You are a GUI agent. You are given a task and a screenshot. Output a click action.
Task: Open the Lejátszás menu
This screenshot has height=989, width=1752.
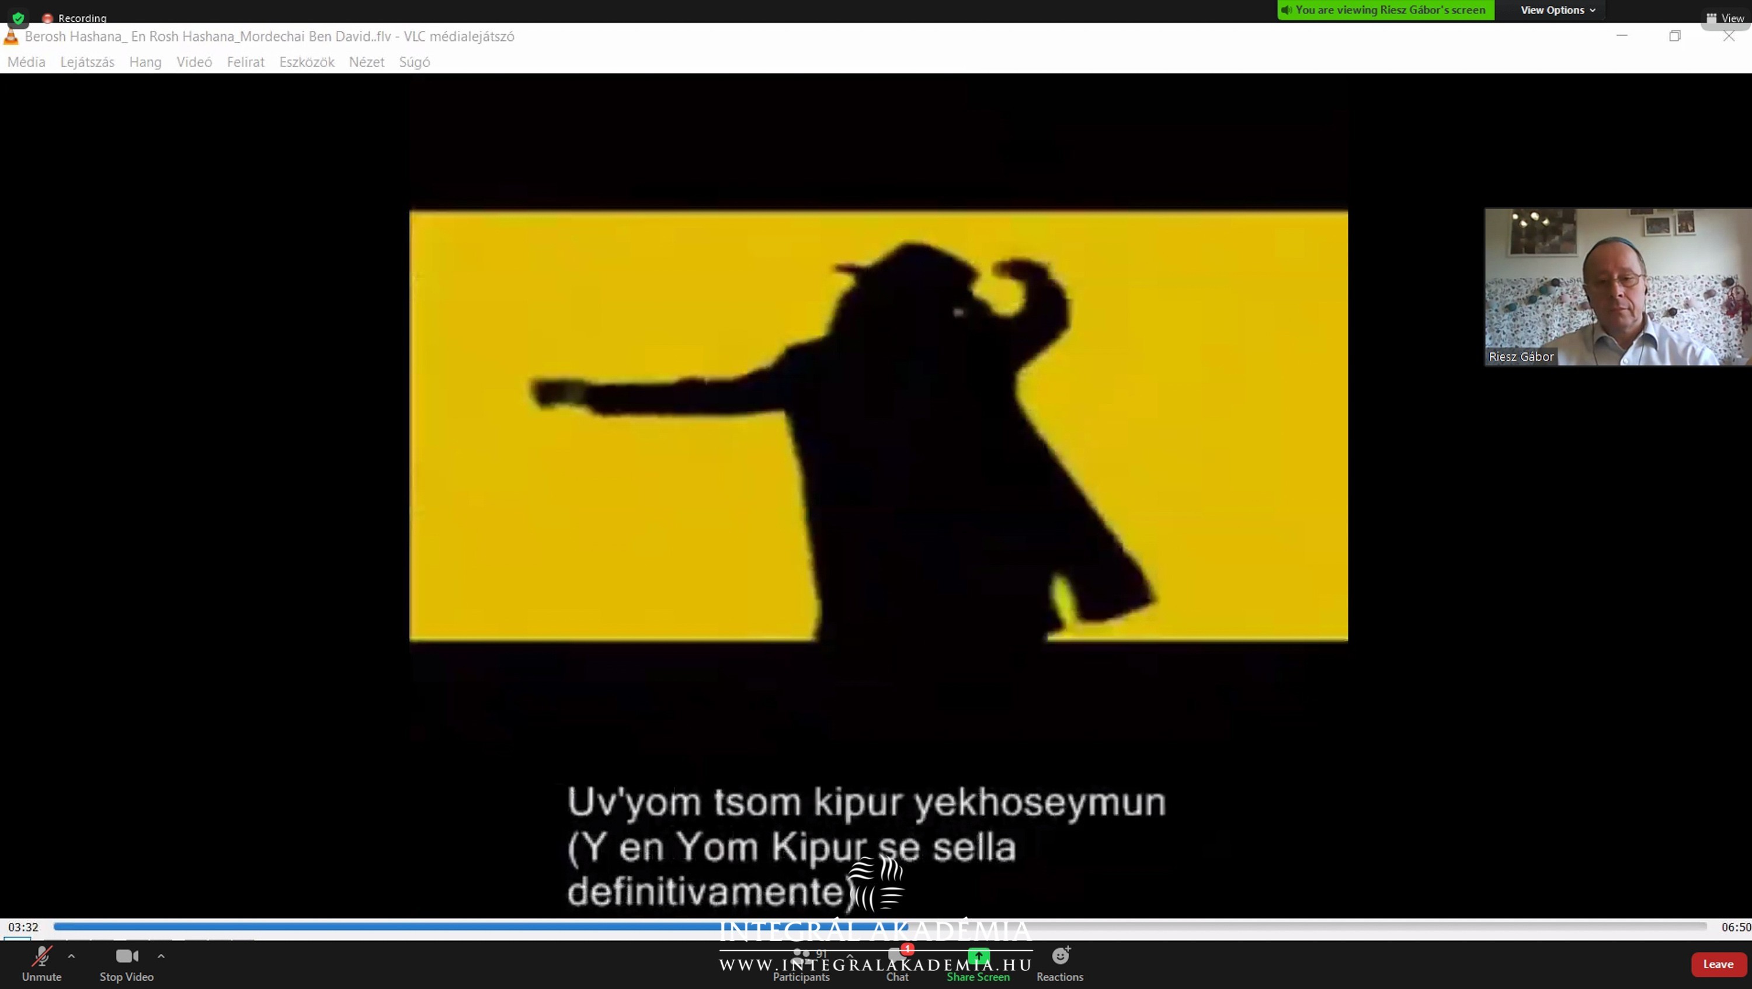[x=87, y=62]
